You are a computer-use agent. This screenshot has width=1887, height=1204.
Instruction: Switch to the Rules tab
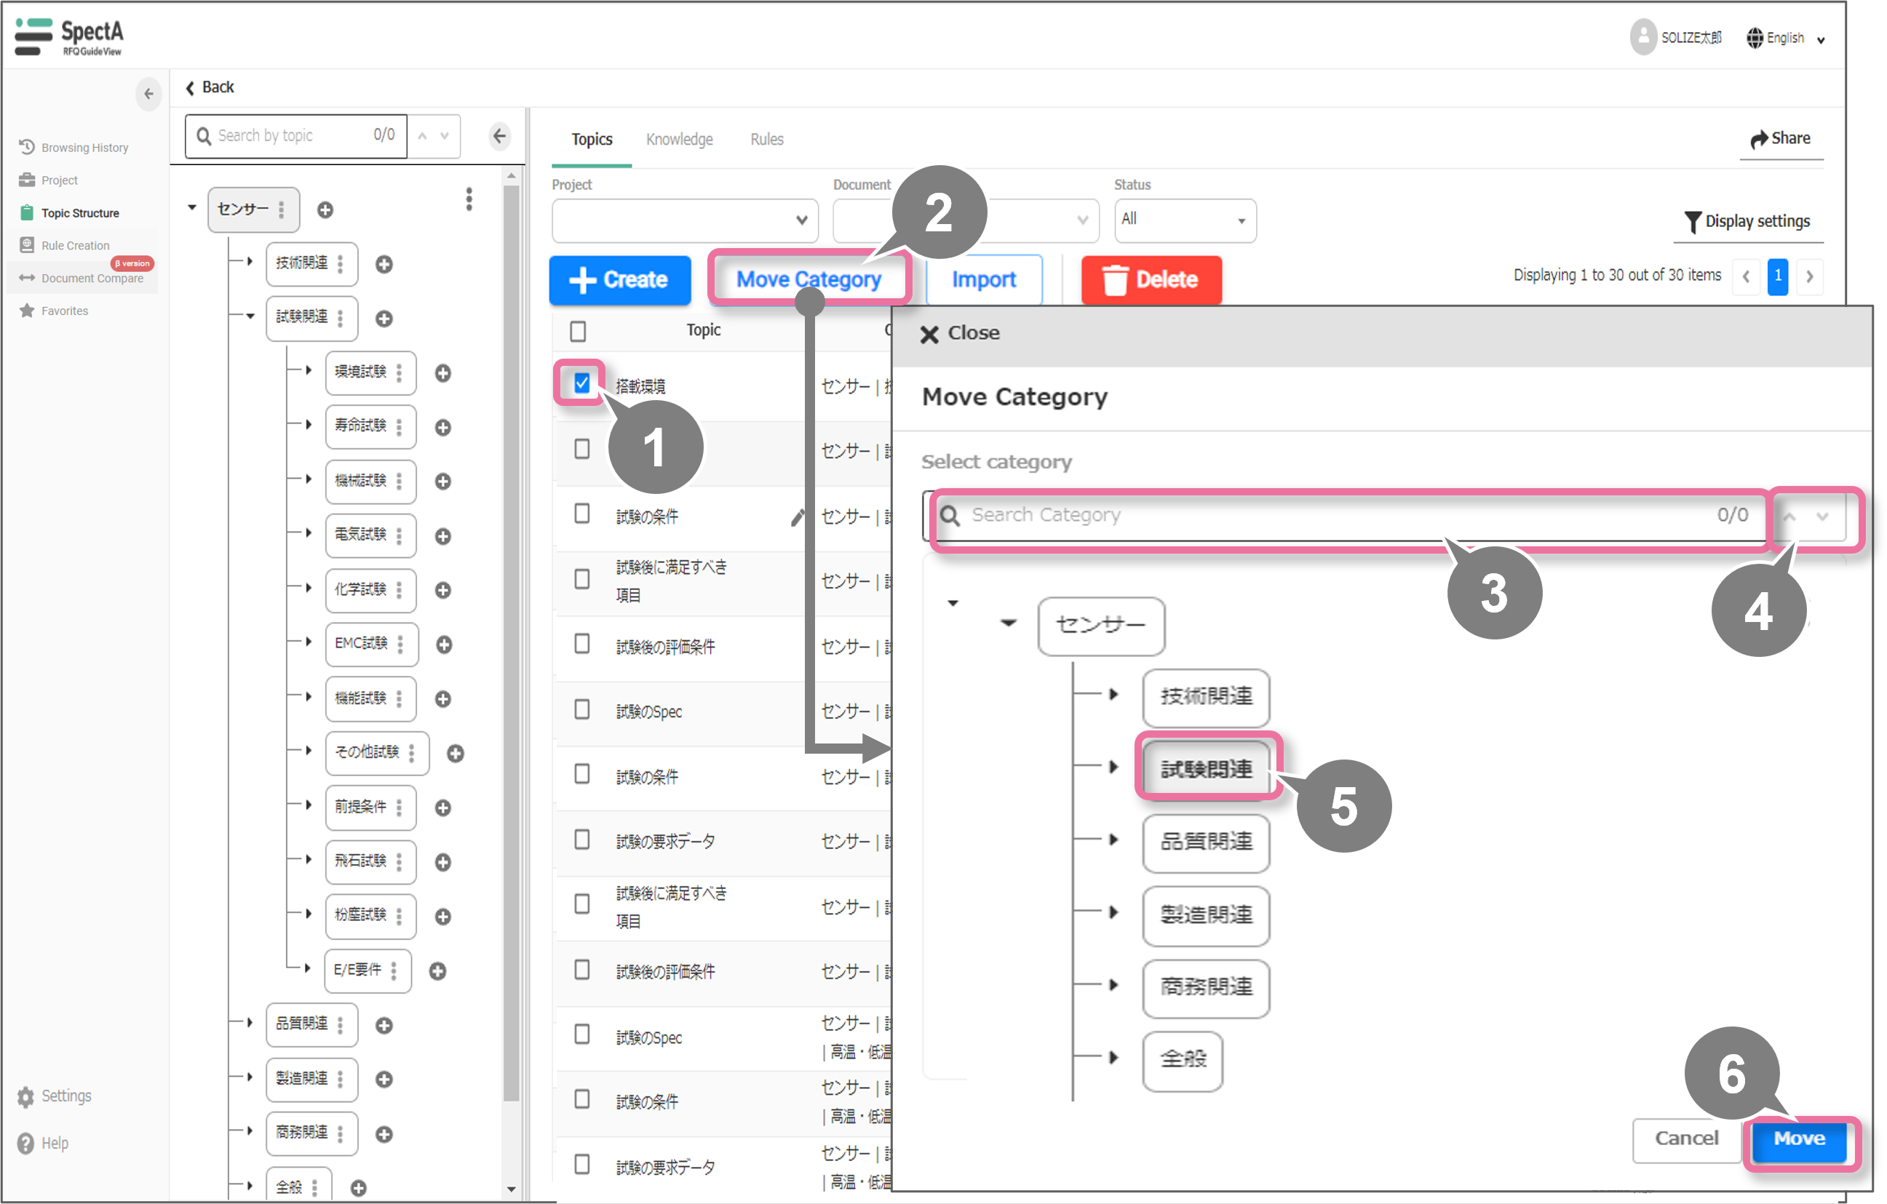[766, 140]
